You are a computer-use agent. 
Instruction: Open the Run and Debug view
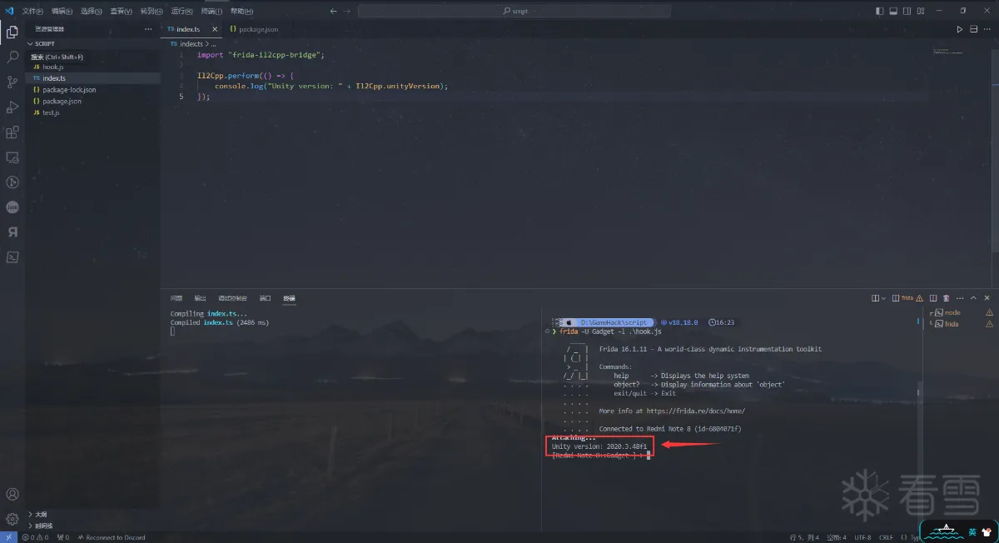tap(12, 107)
